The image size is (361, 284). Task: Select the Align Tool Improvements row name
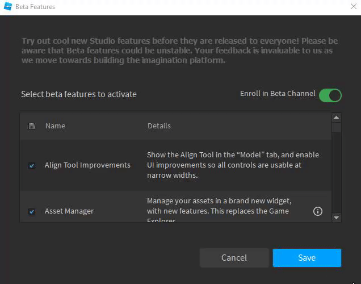pos(87,165)
